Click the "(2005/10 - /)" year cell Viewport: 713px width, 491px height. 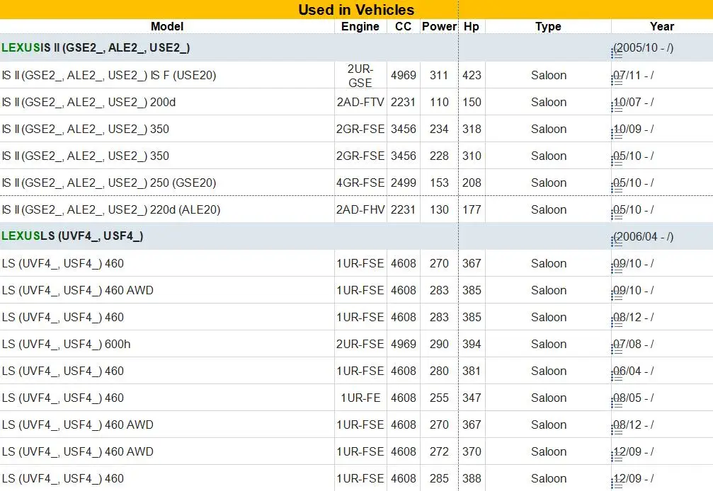643,47
